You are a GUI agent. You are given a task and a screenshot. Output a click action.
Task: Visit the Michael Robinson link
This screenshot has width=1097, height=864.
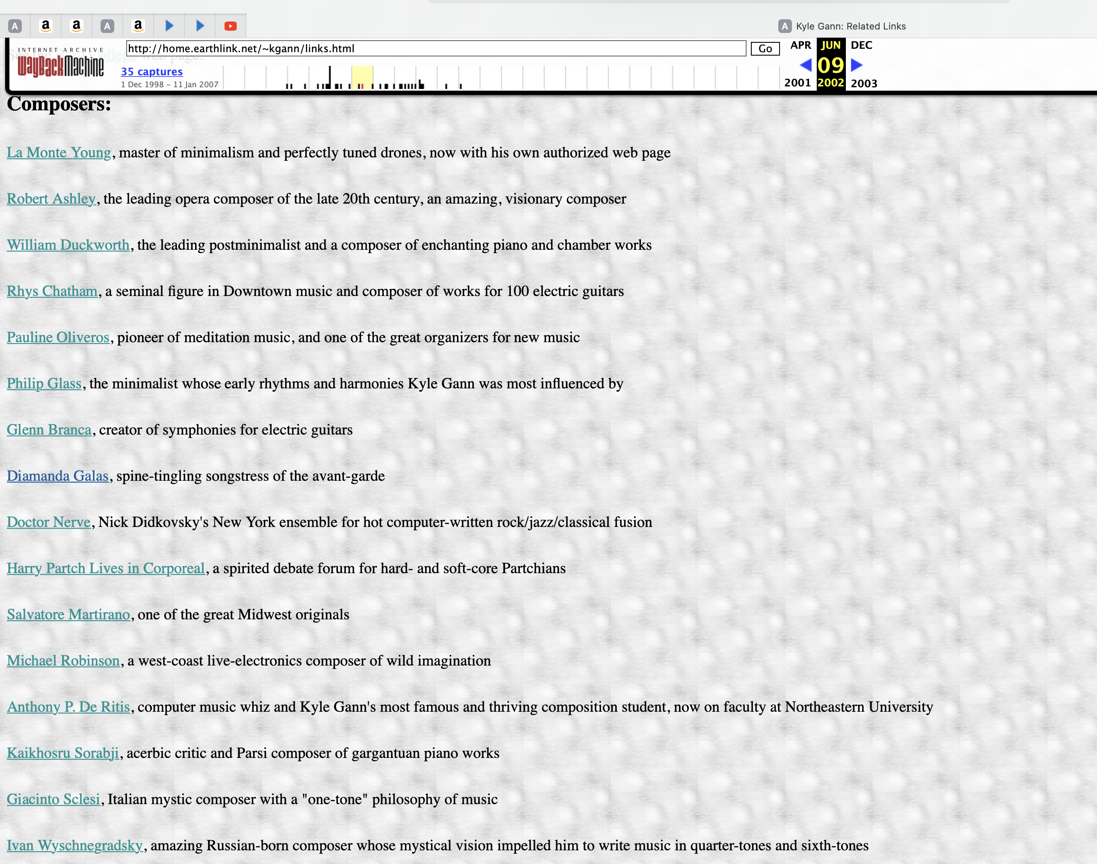click(63, 661)
